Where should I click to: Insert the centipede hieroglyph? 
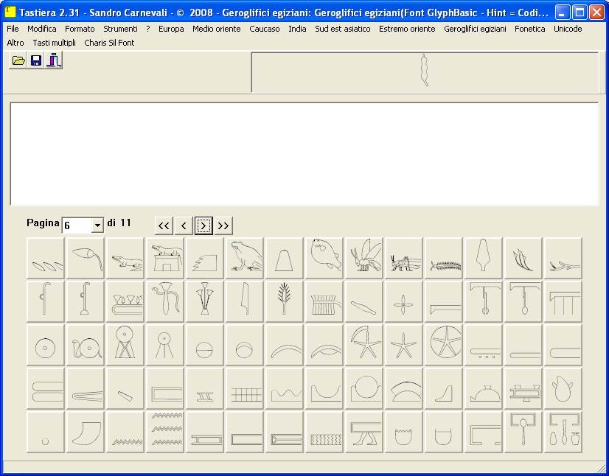[444, 258]
